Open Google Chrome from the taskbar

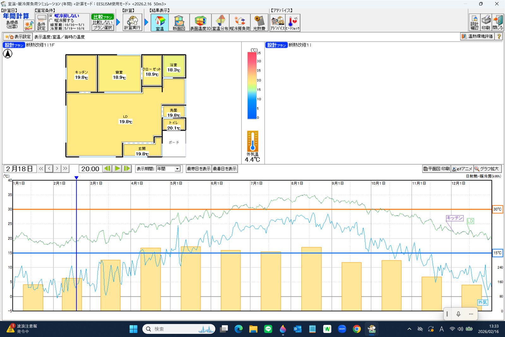click(x=357, y=329)
